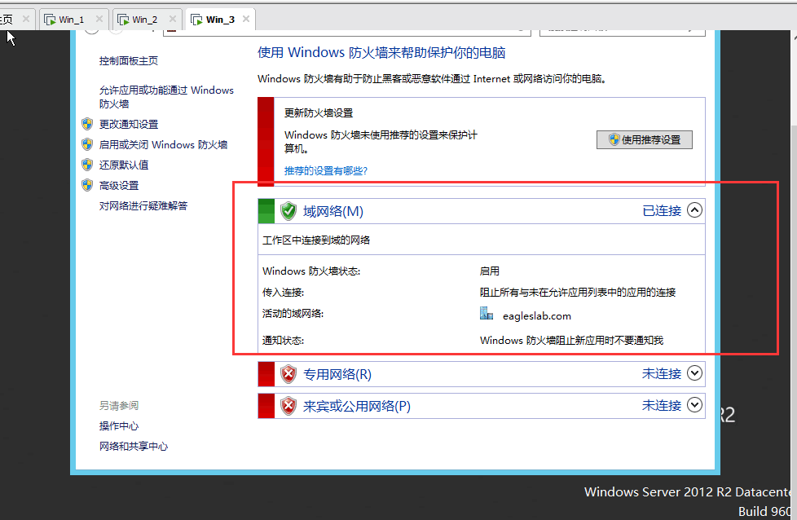Screen dimensions: 797x520
Task: Click 未连接 status of 来宾或公用网络
Action: (x=661, y=406)
